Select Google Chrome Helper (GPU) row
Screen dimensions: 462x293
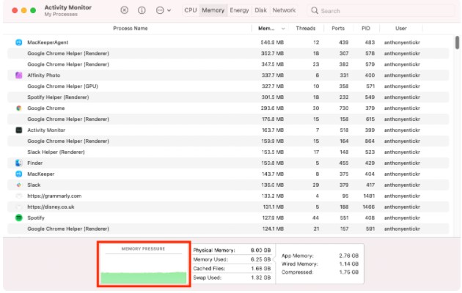click(228, 86)
